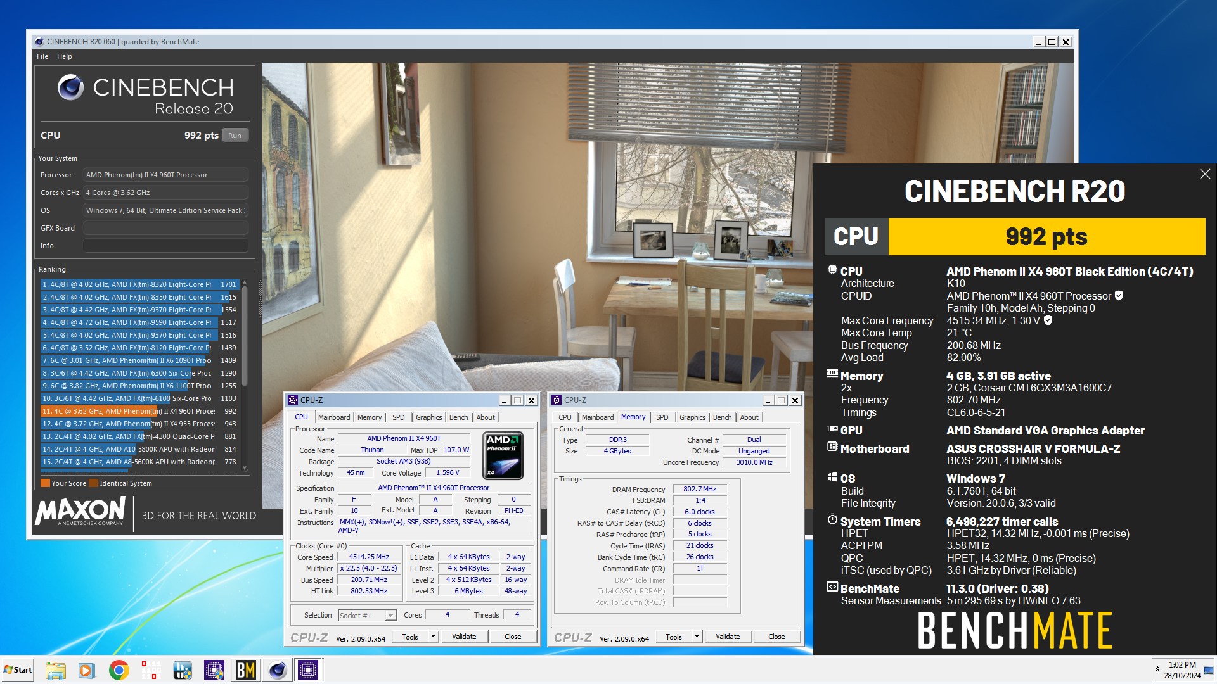Open the HWiNFO taskbar icon with shield
The width and height of the screenshot is (1217, 684).
click(183, 670)
